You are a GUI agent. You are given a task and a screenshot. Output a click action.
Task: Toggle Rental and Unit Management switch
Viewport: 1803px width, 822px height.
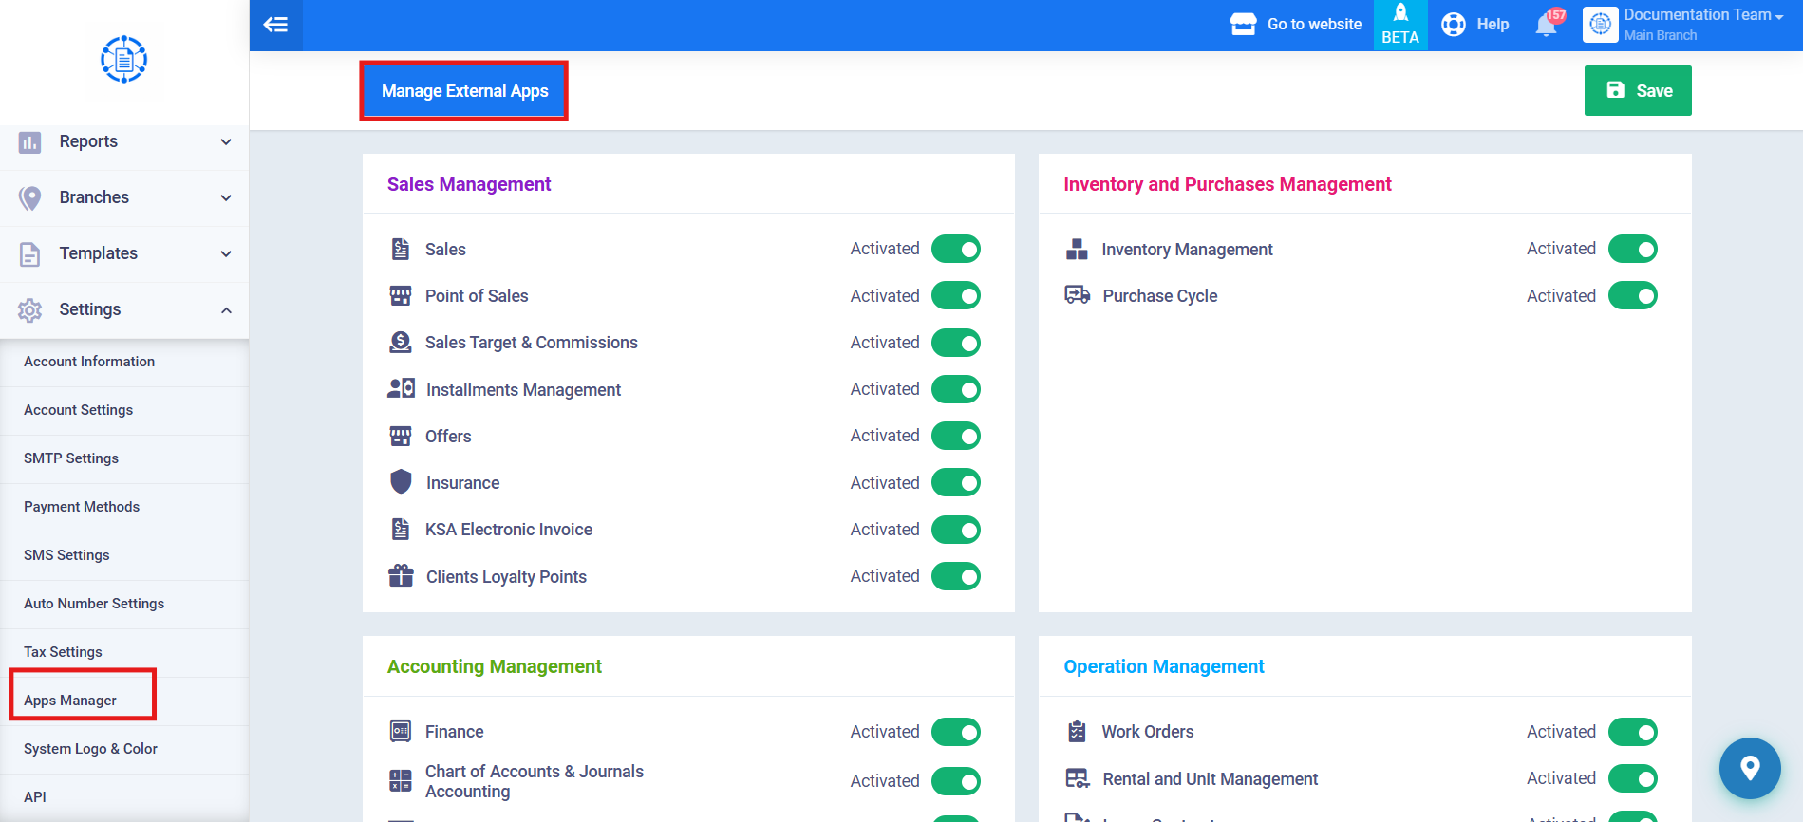click(x=1633, y=778)
